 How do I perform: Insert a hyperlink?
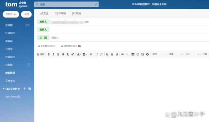122,54
